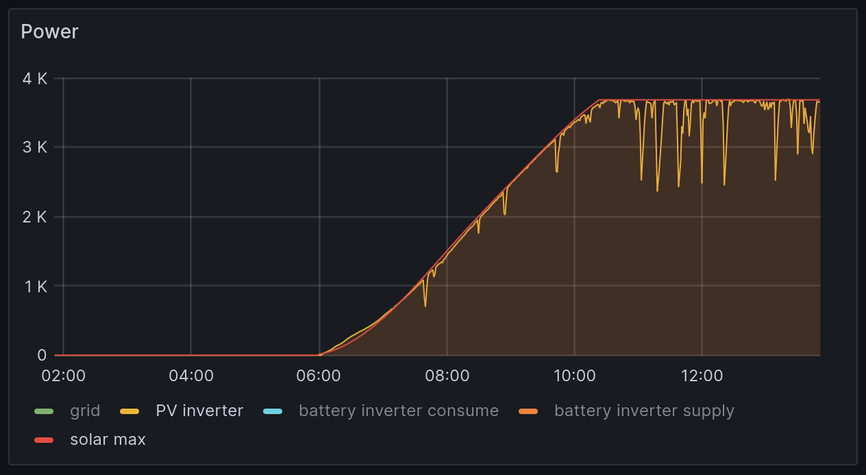Click the 4 K y-axis label

point(34,79)
